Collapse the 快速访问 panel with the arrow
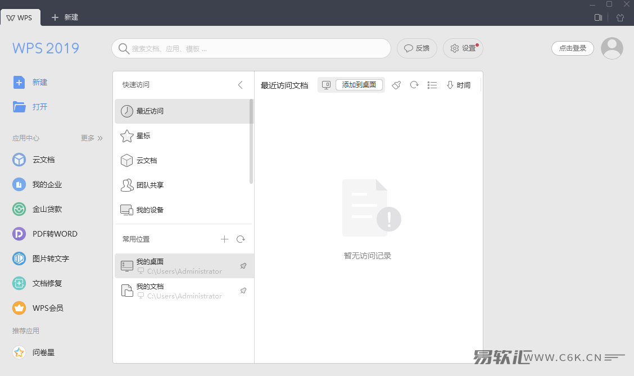 (240, 85)
